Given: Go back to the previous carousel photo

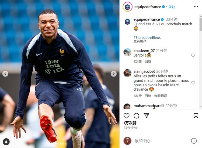Looking at the screenshot, I should [5, 74].
